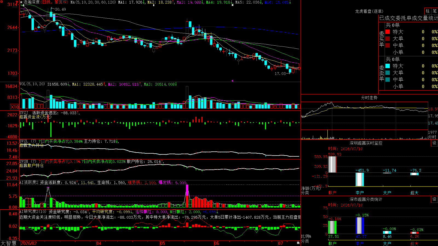Click the 资金研究度: -0.034 readout

click(x=68, y=212)
